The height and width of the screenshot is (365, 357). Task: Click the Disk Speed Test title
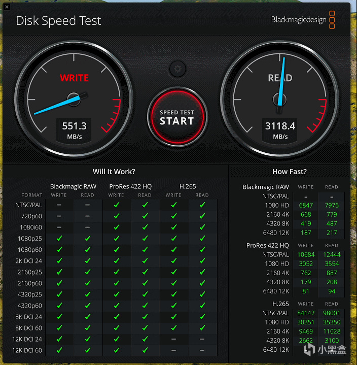[58, 21]
